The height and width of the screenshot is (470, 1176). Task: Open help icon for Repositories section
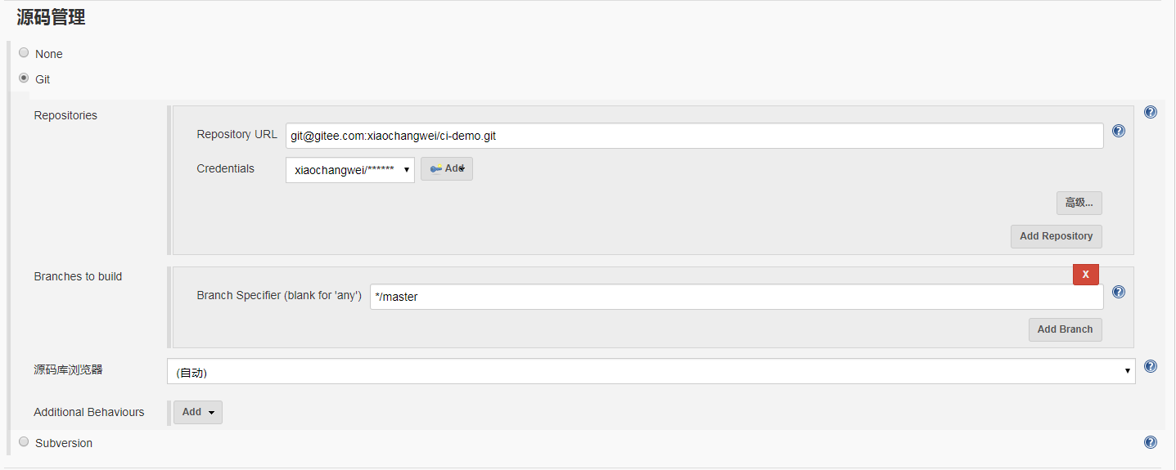click(1151, 113)
